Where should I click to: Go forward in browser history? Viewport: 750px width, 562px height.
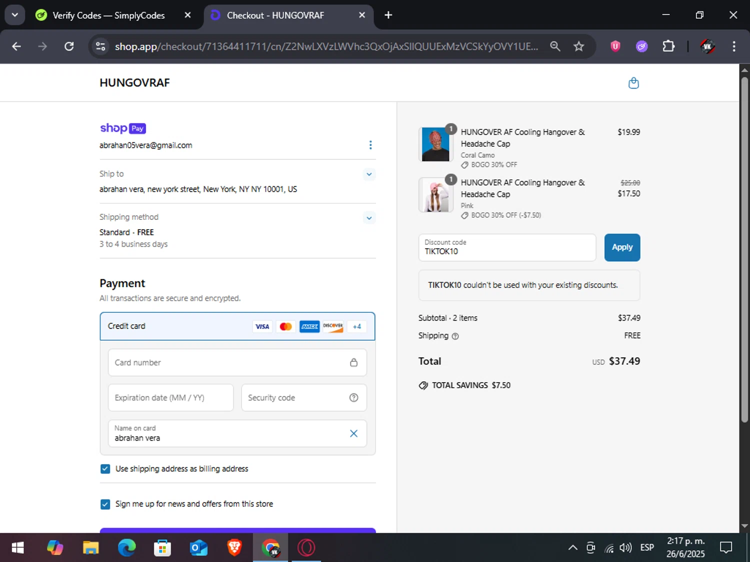coord(42,46)
